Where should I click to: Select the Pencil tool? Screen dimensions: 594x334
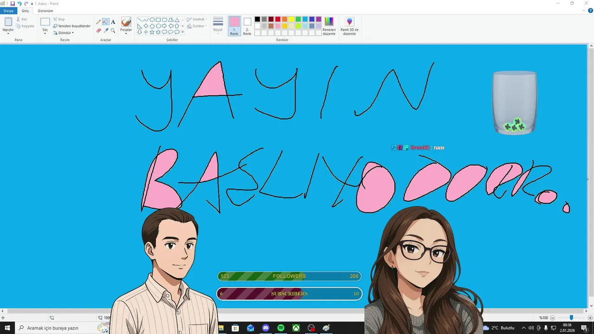tap(98, 22)
